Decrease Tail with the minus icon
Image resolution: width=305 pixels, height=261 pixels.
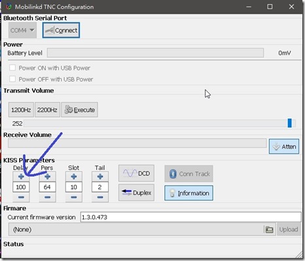click(100, 198)
